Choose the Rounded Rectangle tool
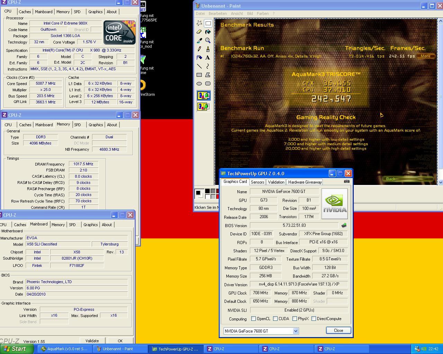The height and width of the screenshot is (354, 443). pos(208,83)
